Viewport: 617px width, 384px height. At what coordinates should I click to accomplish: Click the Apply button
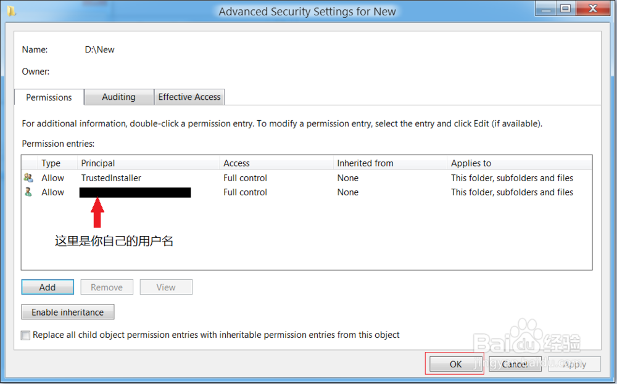[574, 364]
